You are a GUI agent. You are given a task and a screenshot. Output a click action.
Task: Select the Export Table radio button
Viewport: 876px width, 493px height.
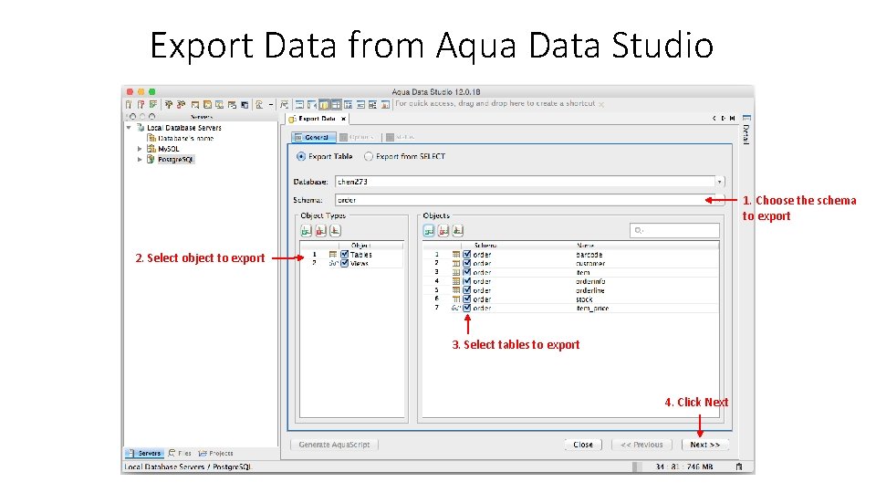(x=301, y=156)
